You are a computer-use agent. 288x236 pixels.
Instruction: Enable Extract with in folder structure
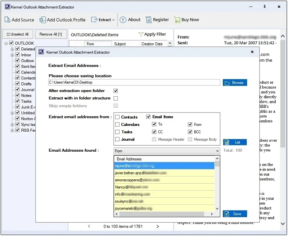point(116,98)
